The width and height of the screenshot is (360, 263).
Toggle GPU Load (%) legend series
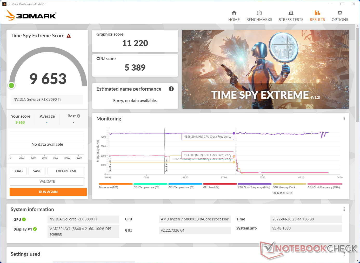(220, 186)
